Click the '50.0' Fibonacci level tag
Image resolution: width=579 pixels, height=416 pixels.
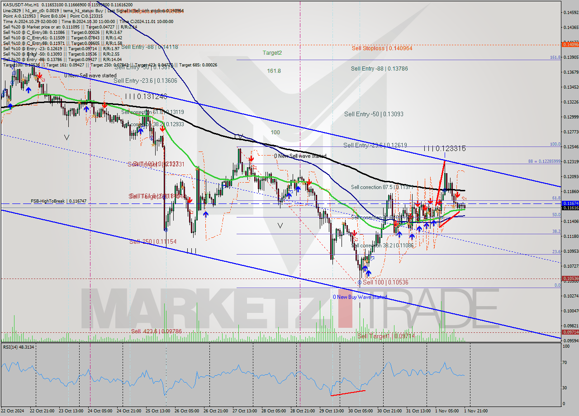coord(556,215)
